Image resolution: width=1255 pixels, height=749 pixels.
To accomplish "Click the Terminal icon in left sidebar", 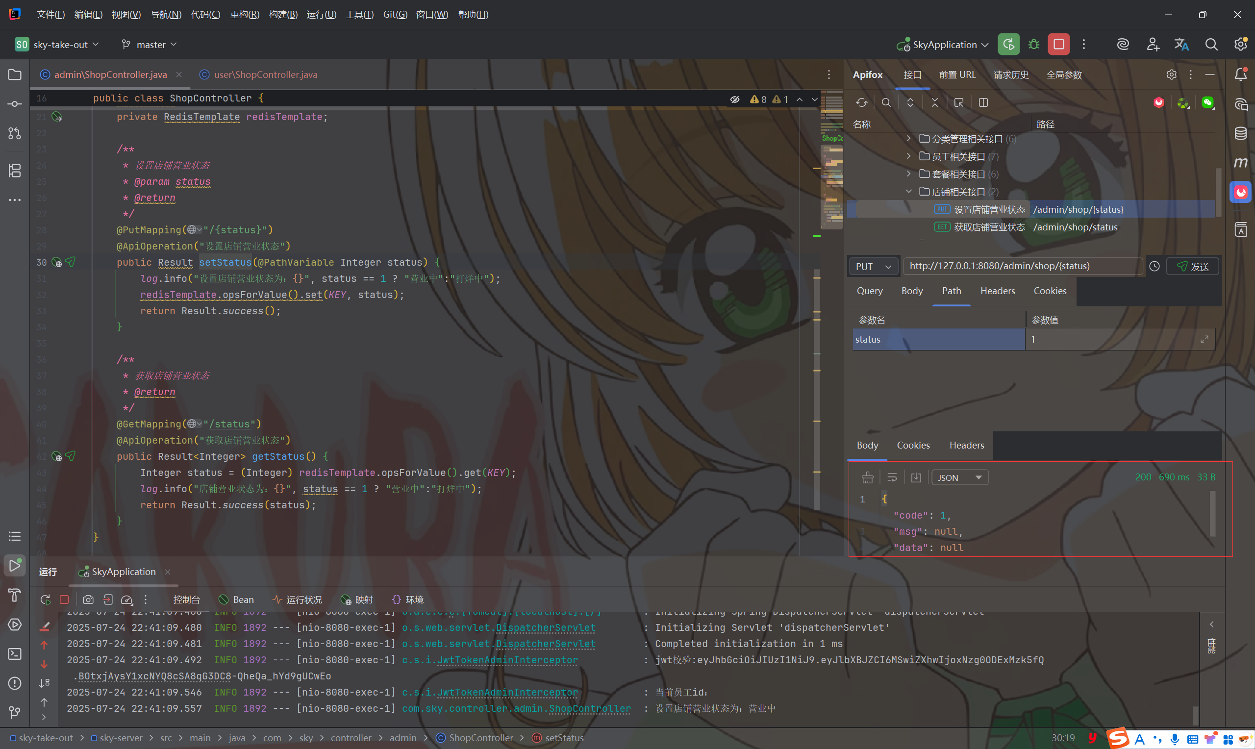I will tap(15, 654).
